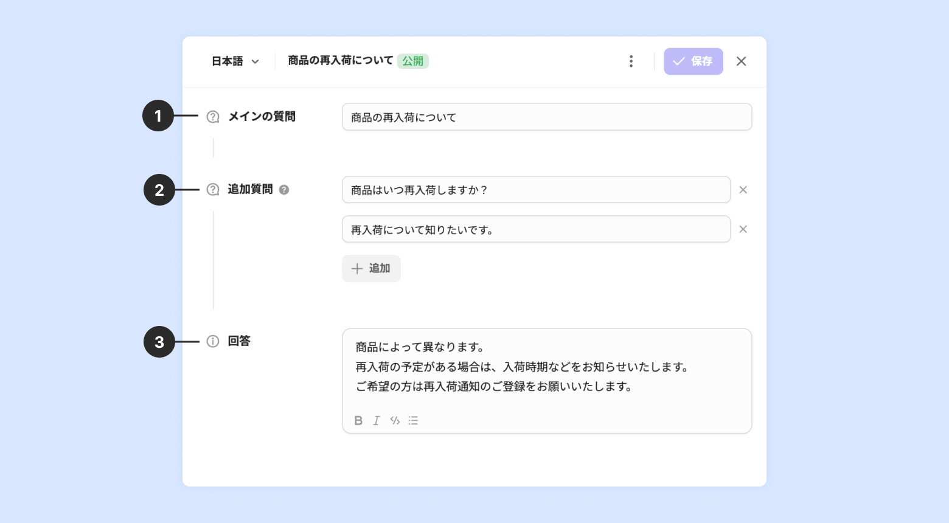Insert a bulleted list in answer

pyautogui.click(x=413, y=420)
